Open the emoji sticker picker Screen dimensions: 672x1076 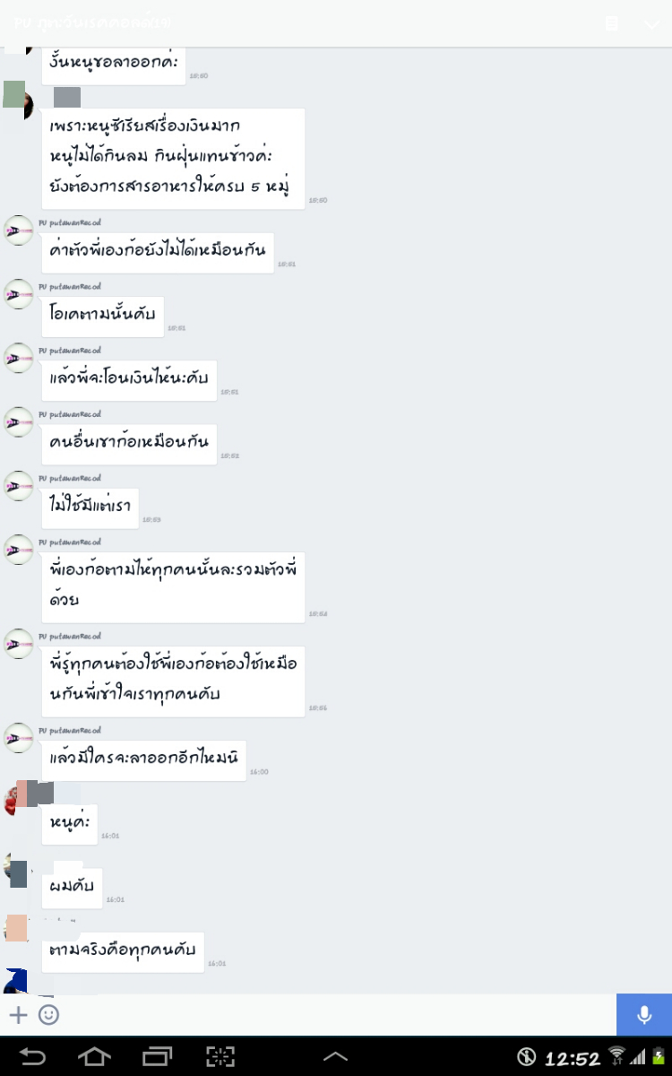49,1014
